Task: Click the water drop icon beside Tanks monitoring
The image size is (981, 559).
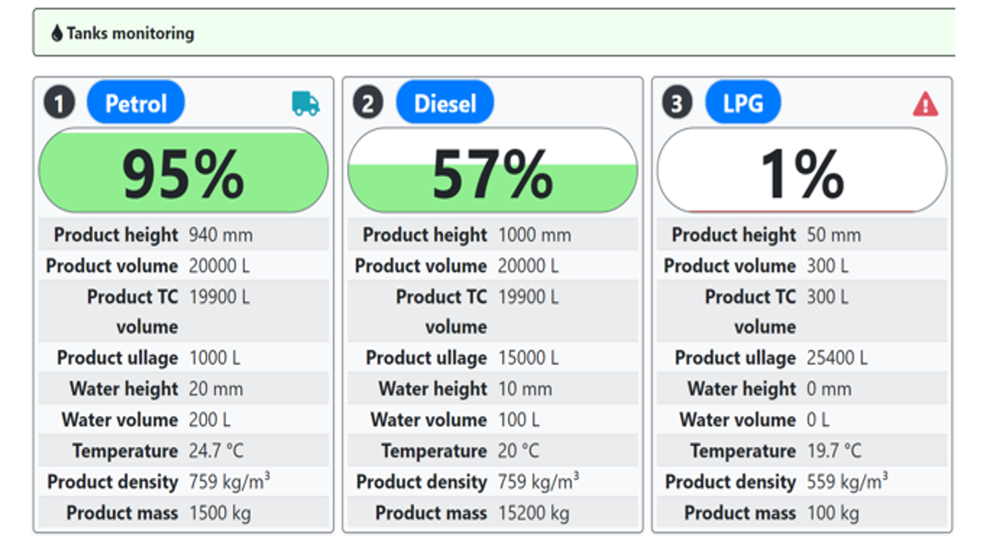Action: (x=57, y=33)
